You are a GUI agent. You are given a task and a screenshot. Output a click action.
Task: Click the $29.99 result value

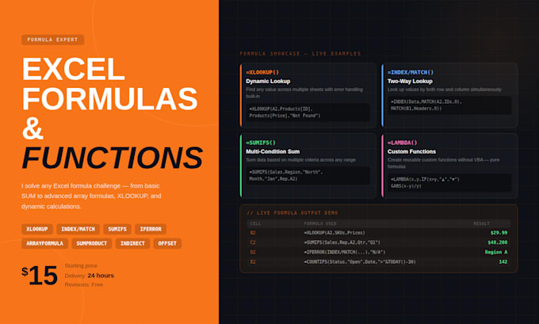pyautogui.click(x=499, y=233)
